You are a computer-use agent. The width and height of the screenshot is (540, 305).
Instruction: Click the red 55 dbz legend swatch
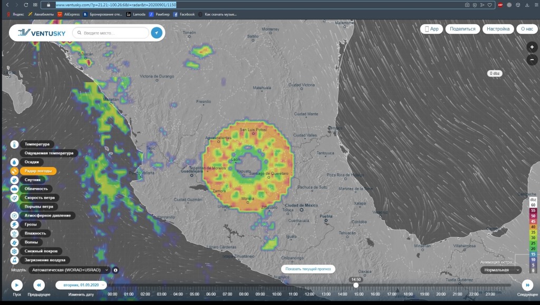point(533,210)
